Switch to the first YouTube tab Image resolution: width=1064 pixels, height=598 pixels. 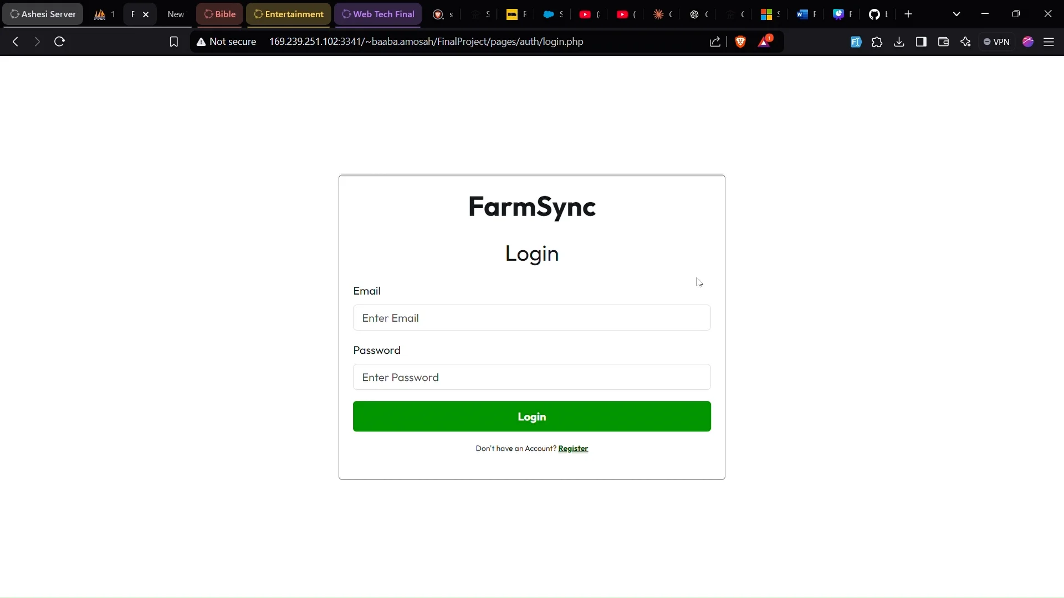589,14
